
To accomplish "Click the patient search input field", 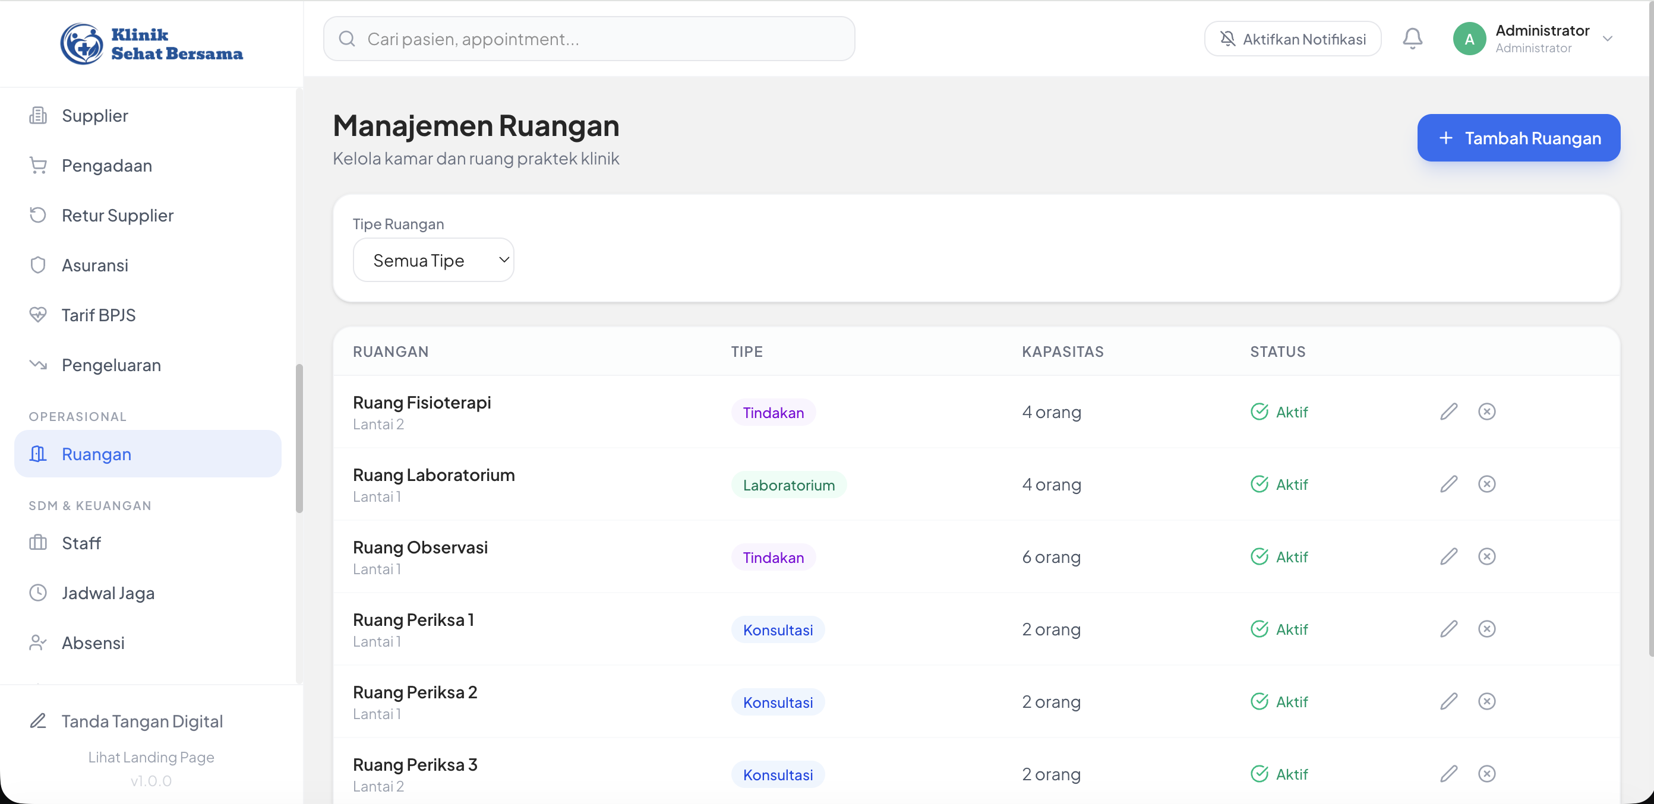I will click(588, 38).
